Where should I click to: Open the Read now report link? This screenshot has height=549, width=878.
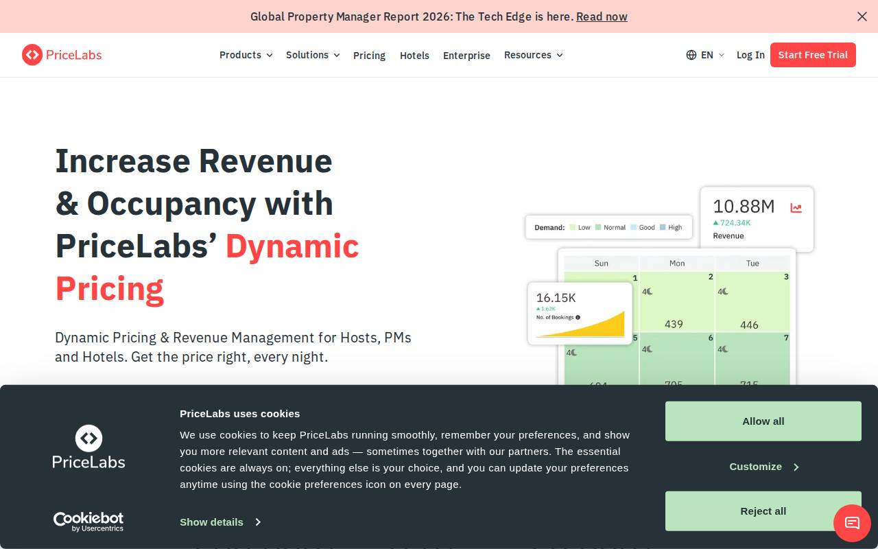point(602,16)
